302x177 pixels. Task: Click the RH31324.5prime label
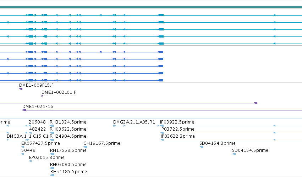(68, 122)
